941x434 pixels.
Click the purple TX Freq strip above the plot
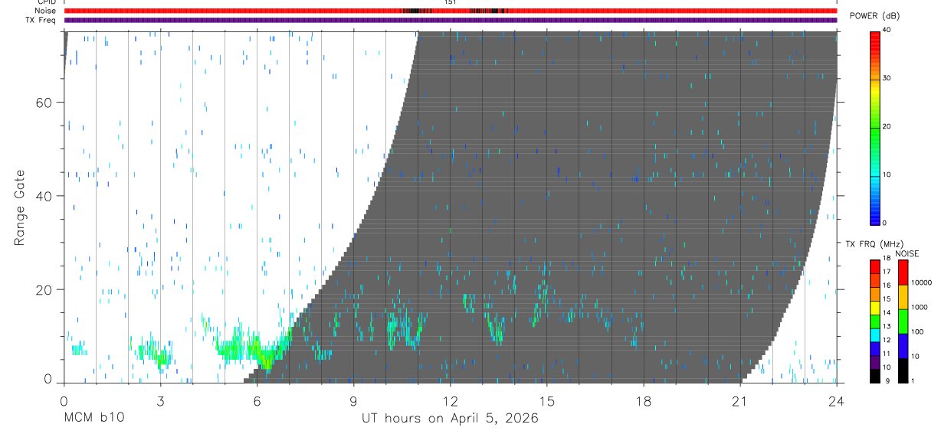[x=451, y=20]
